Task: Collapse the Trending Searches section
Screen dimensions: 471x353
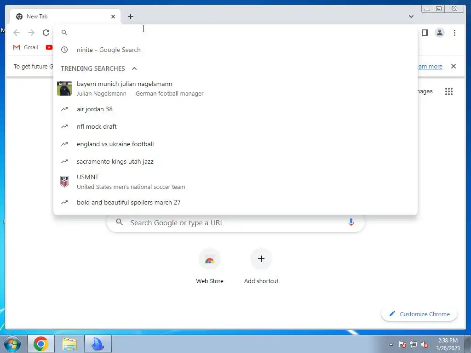Action: tap(134, 68)
